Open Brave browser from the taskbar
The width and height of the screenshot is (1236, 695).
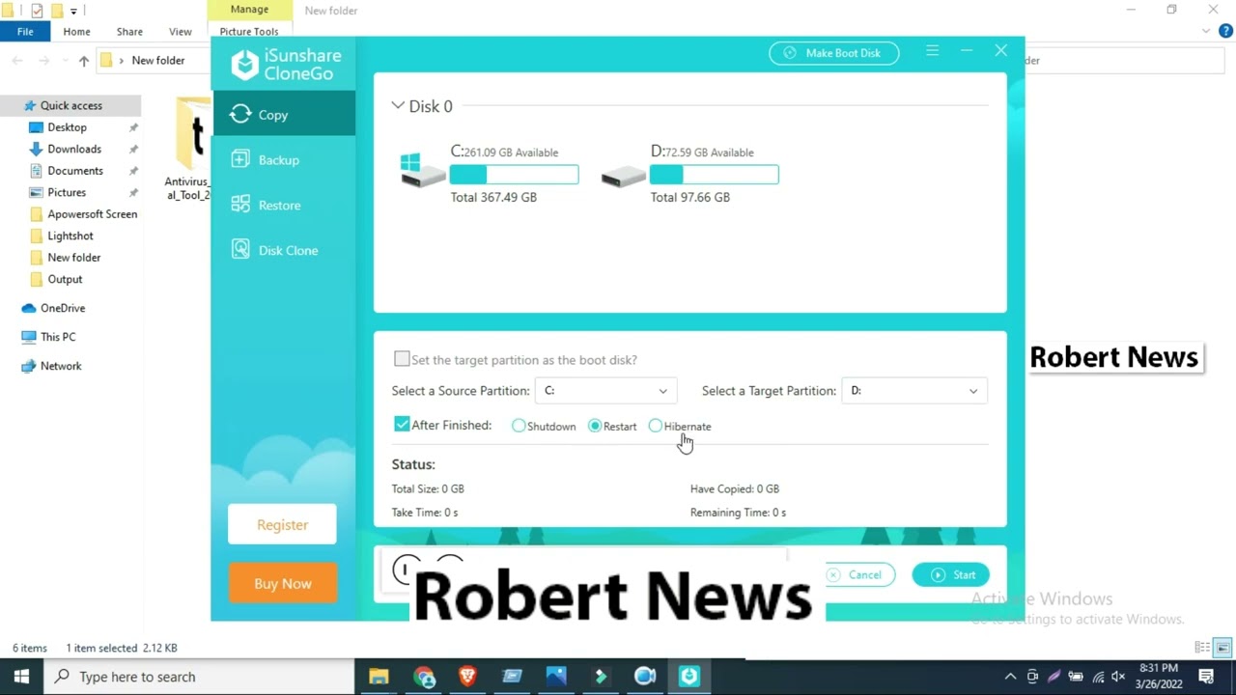point(468,677)
